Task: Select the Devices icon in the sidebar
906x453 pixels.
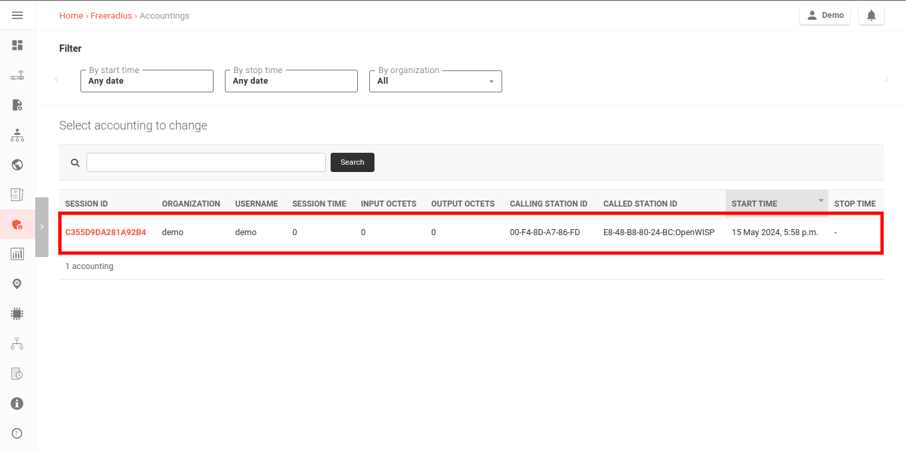Action: click(17, 75)
